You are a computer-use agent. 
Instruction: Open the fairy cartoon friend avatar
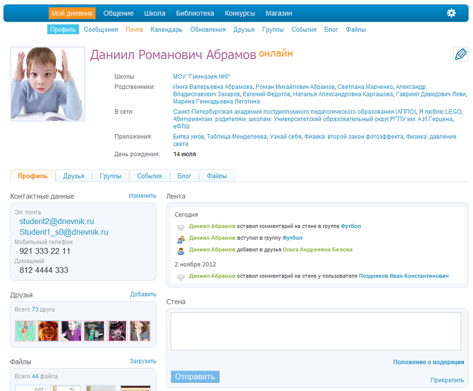25,331
